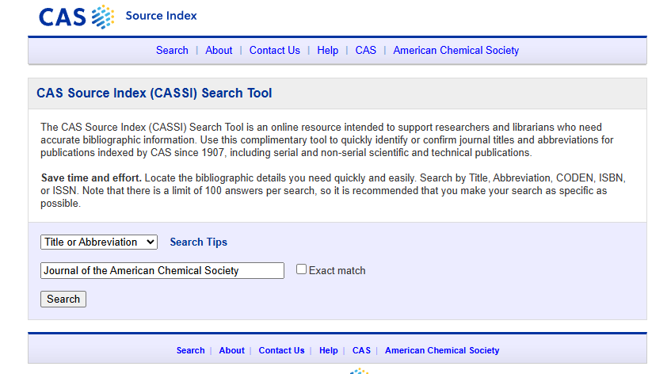671x374 pixels.
Task: Open Help in top navigation bar
Action: point(328,51)
